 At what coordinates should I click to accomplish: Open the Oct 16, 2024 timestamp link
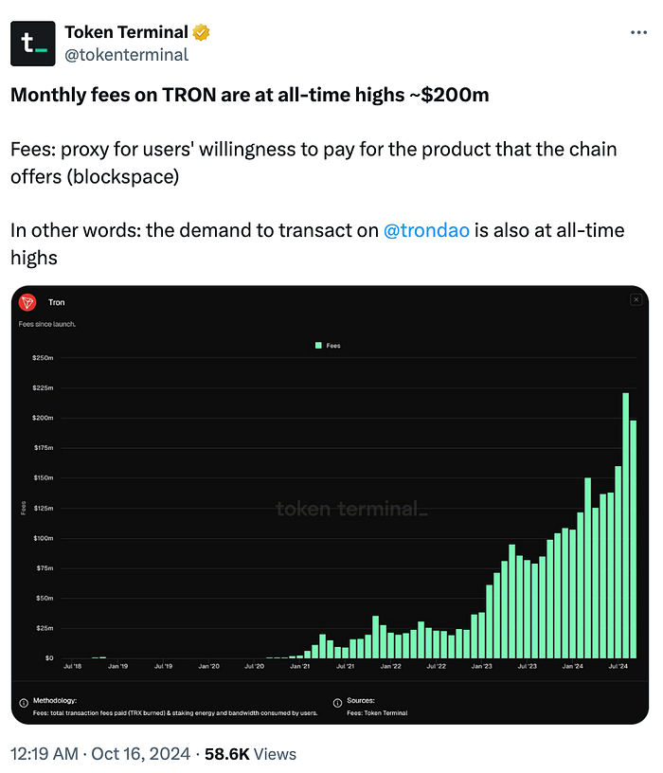(x=95, y=754)
